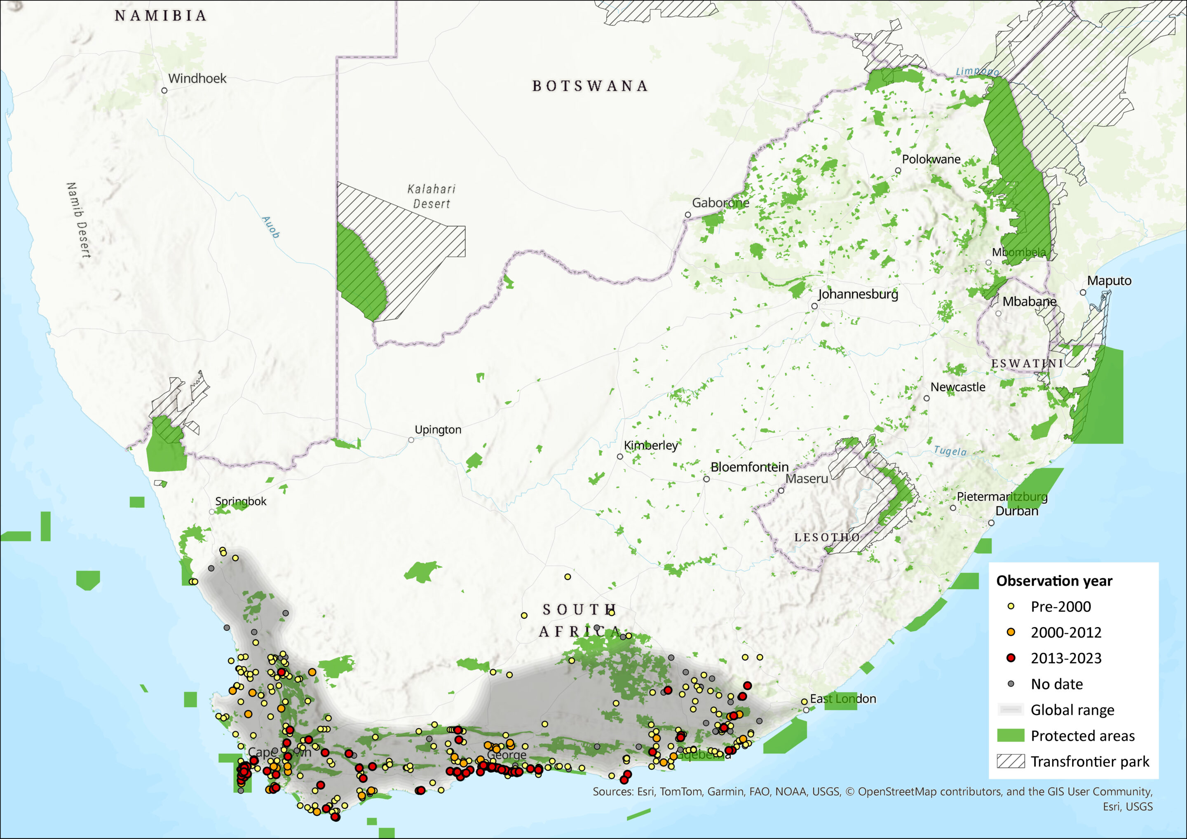Click the No date gray legend dot
1187x839 pixels.
pyautogui.click(x=1011, y=684)
